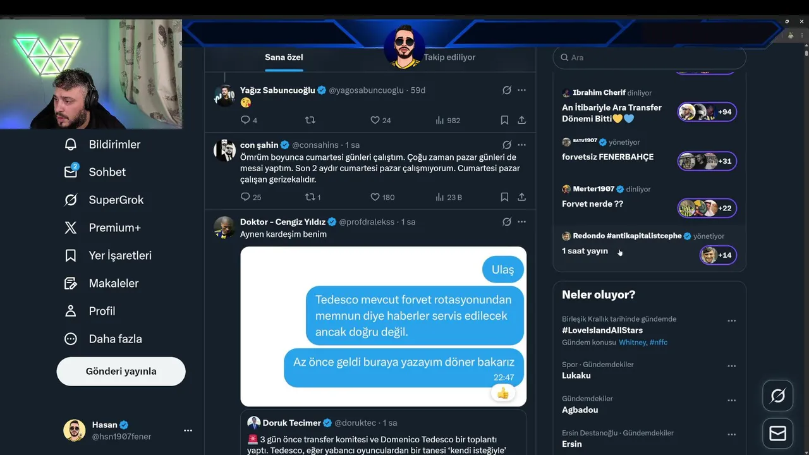The image size is (809, 455).
Task: Bookmark con şahin's tweet
Action: [504, 197]
